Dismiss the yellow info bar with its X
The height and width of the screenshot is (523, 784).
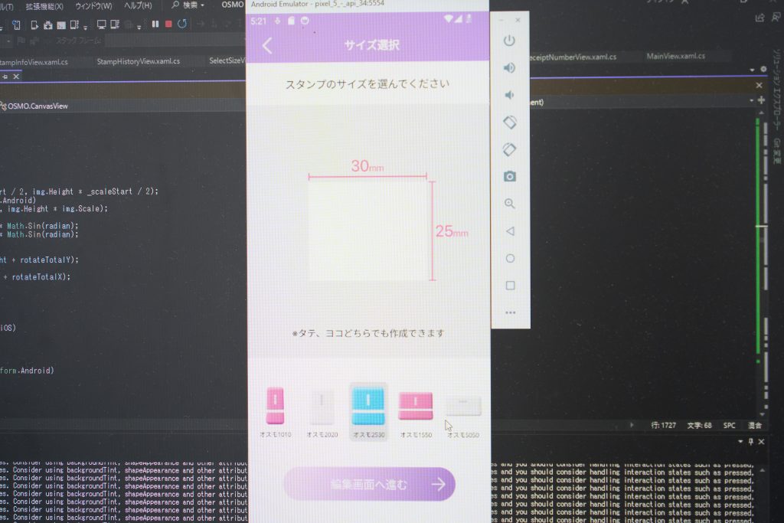pyautogui.click(x=759, y=86)
